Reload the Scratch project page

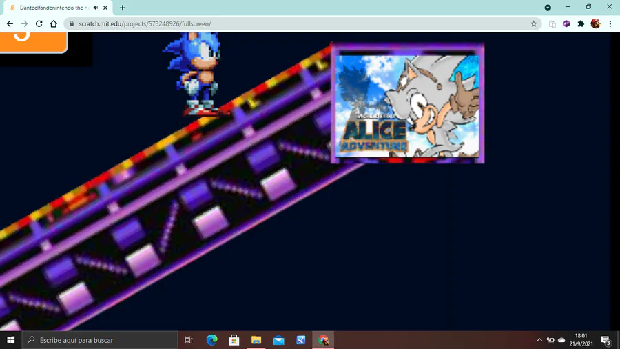[x=39, y=23]
